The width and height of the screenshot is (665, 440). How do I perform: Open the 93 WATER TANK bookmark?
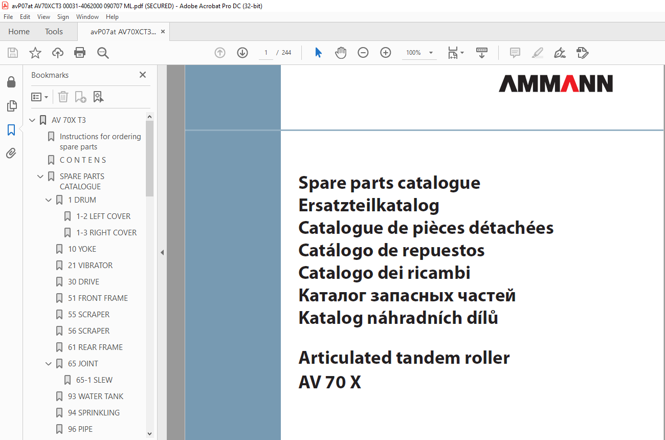pos(96,397)
